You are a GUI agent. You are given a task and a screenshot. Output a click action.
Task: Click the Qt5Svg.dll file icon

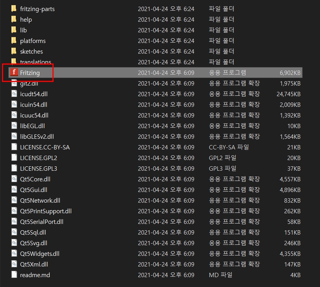(x=14, y=242)
